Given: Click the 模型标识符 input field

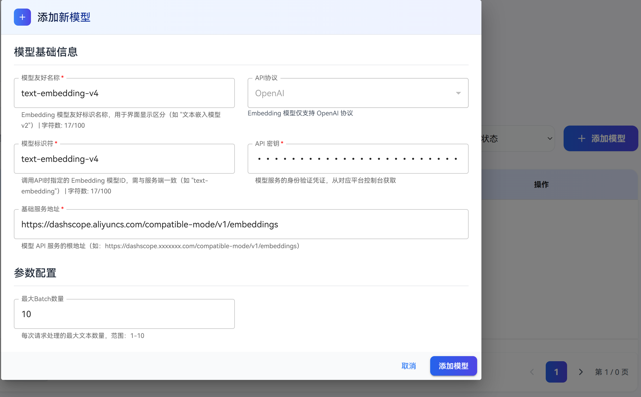Looking at the screenshot, I should tap(124, 159).
